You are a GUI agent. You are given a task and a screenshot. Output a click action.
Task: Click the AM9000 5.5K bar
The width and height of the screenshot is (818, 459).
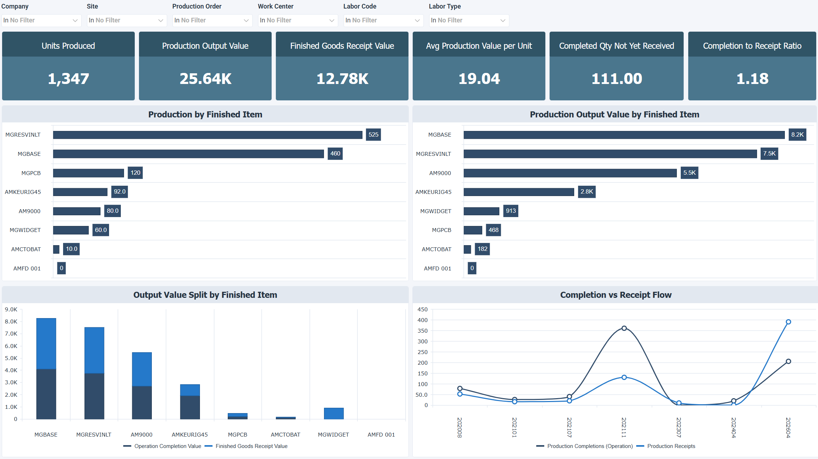[x=570, y=173]
